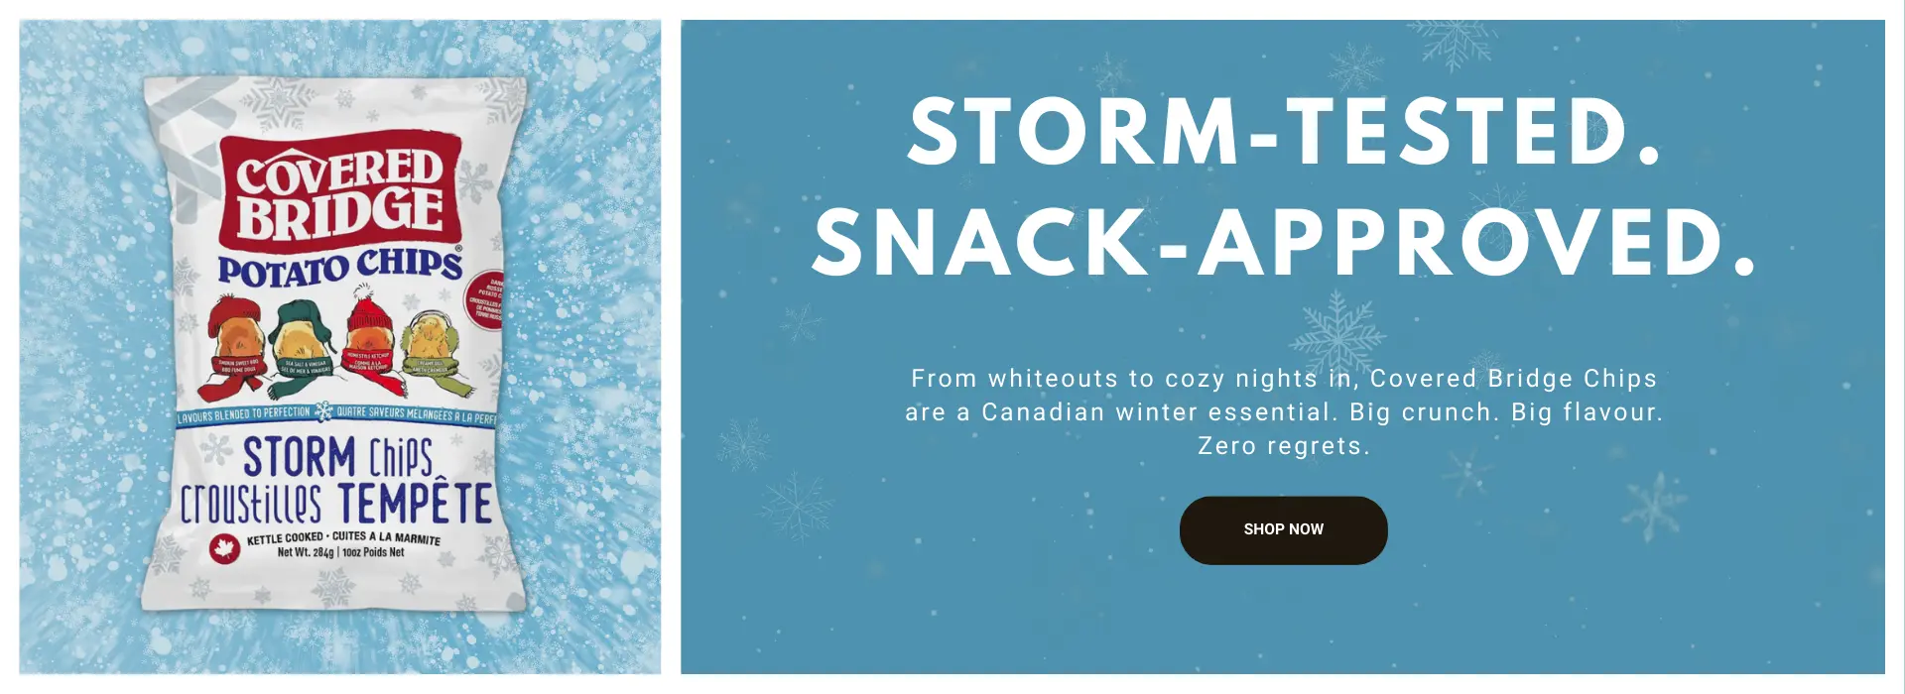Click the STORM-TESTED. headline
This screenshot has height=694, width=1905.
1284,132
